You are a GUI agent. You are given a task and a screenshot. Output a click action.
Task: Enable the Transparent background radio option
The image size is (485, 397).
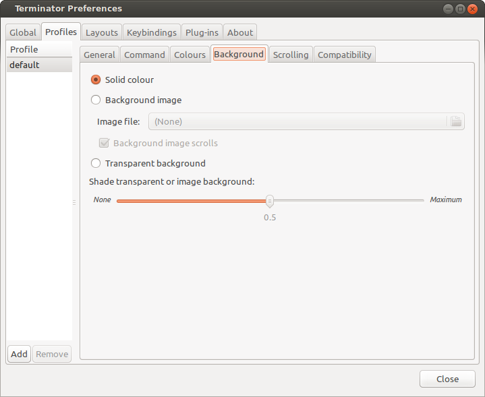(96, 163)
